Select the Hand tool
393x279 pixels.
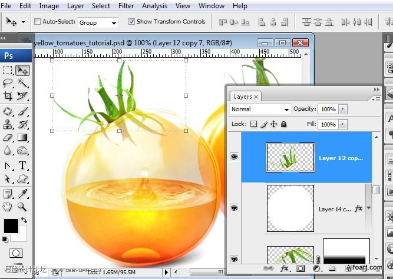(x=8, y=207)
